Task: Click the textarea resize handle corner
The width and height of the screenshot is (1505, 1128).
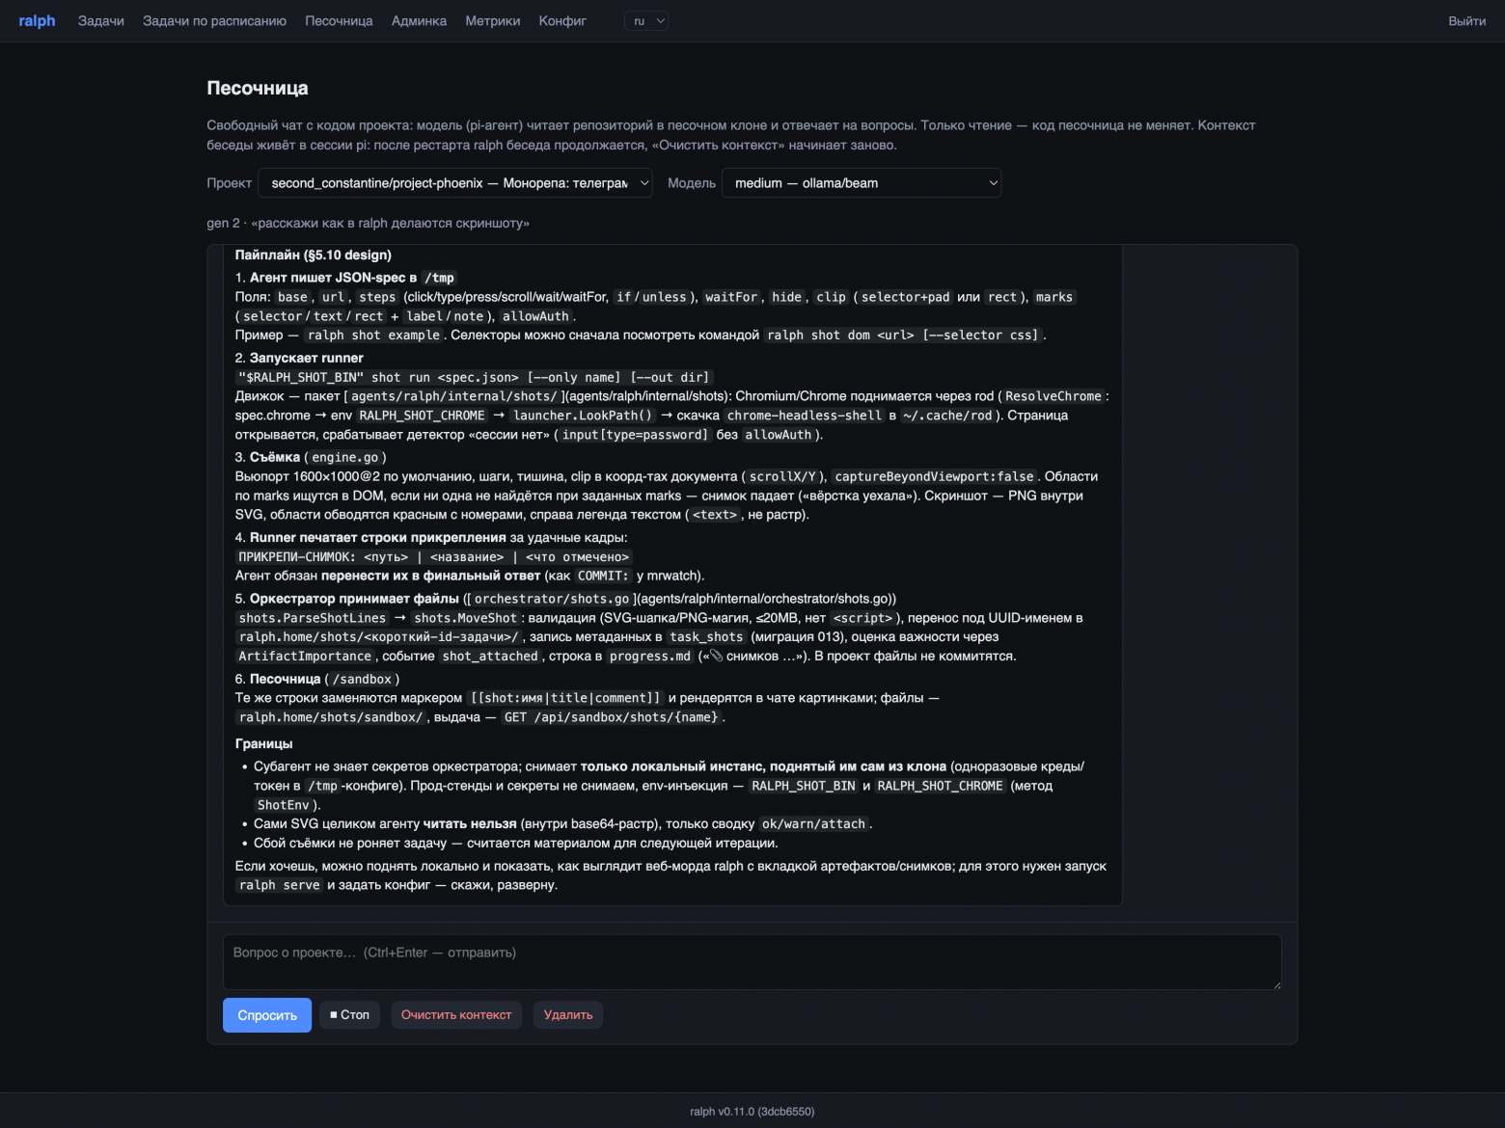Action: [x=1276, y=984]
